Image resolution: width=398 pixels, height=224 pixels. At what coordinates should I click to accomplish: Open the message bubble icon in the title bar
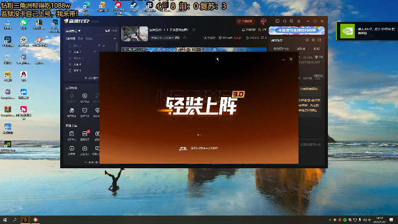(x=278, y=21)
